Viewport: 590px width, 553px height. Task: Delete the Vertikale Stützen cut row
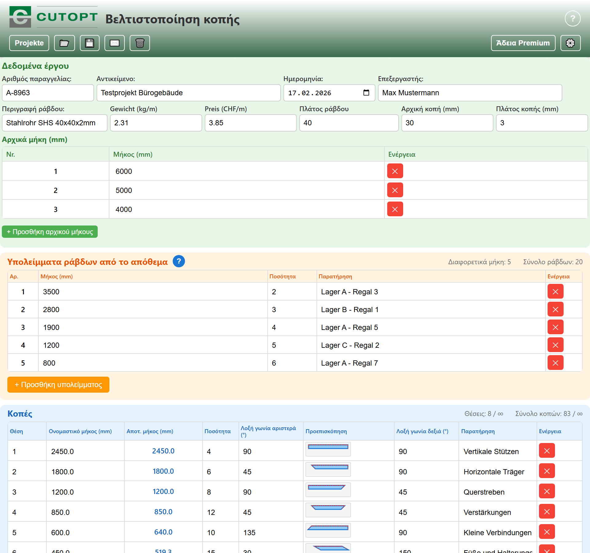pos(547,451)
